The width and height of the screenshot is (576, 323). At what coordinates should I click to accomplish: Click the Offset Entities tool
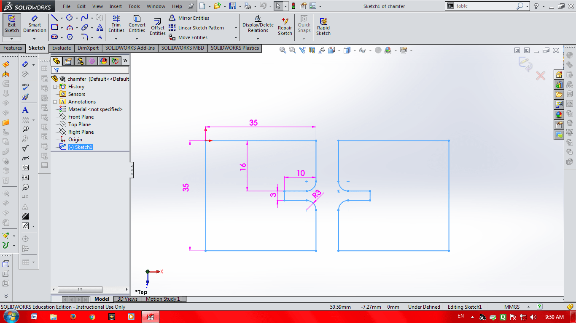point(158,27)
